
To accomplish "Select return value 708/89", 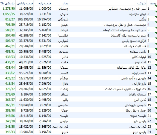I will [x=10, y=25].
